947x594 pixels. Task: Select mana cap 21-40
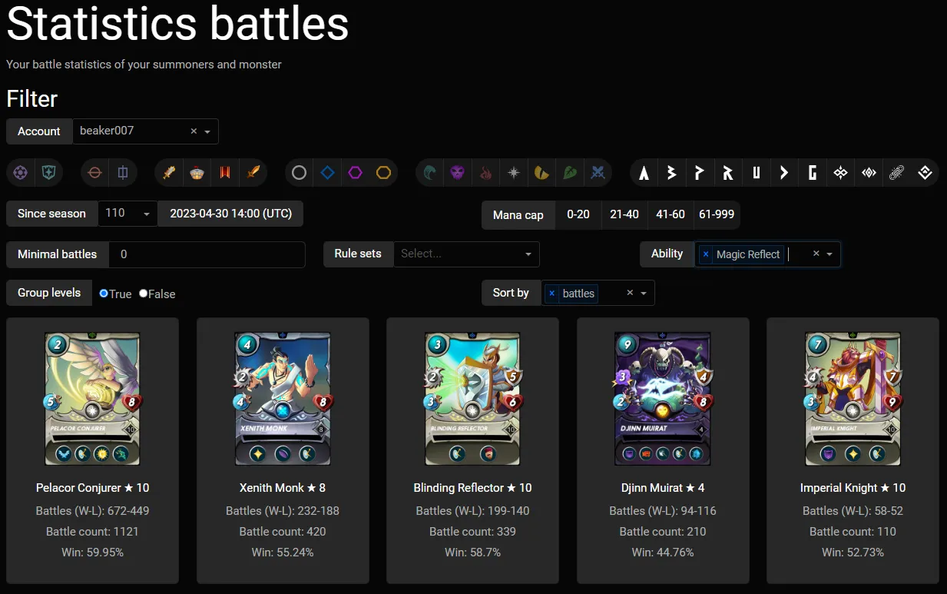click(624, 214)
